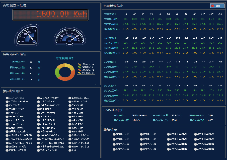227x160 pixels.
Task: Click the 电压 voltage gauge dial
Action: pos(27,36)
